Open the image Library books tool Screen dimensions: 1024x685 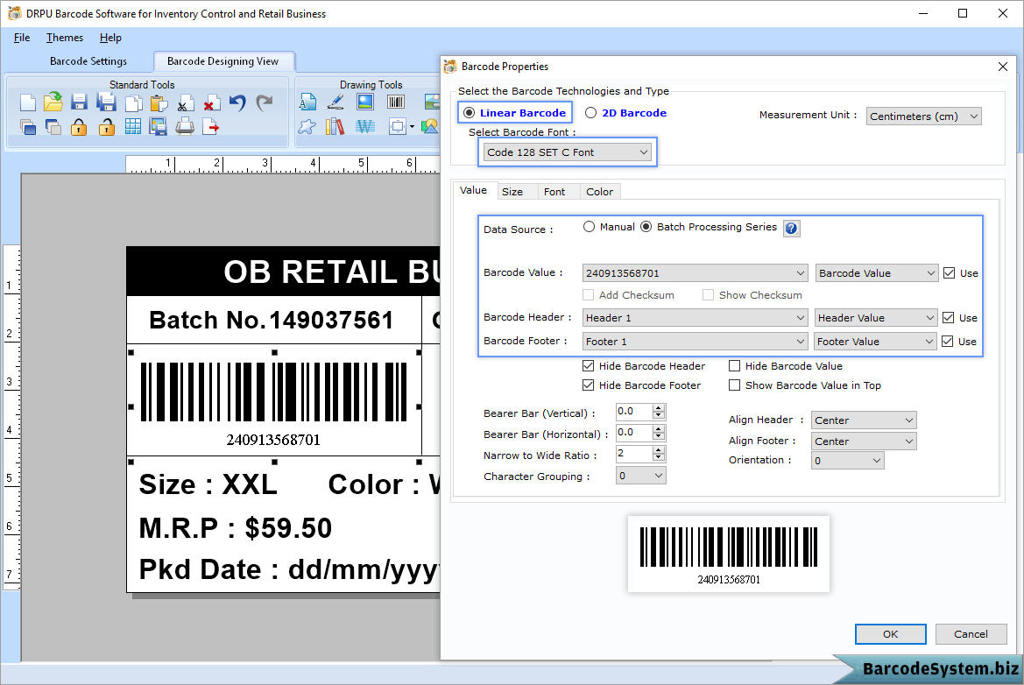tap(335, 126)
